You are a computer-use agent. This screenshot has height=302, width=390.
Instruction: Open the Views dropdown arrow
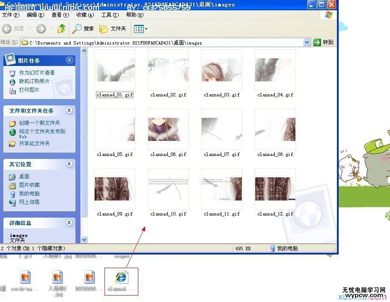[x=146, y=29]
